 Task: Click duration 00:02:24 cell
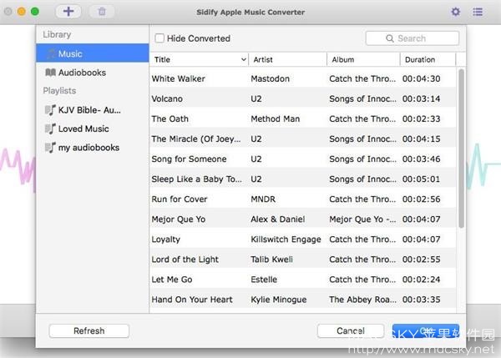(421, 280)
